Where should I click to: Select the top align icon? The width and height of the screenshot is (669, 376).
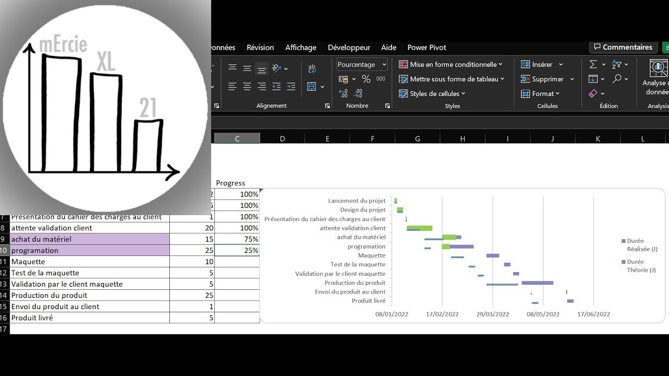point(233,68)
